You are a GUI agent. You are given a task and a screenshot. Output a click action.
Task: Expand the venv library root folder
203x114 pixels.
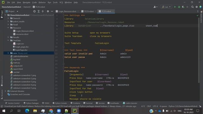tap(8, 53)
